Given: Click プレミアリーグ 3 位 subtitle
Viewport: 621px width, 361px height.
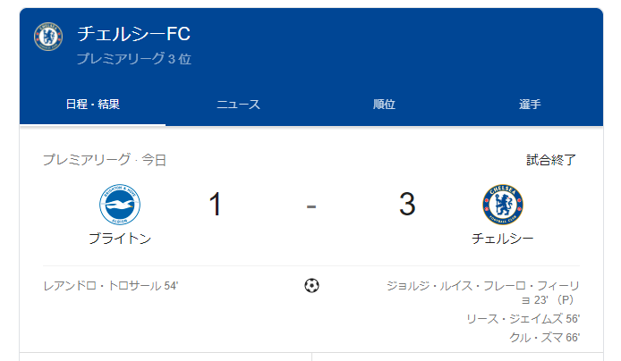Looking at the screenshot, I should (x=134, y=59).
